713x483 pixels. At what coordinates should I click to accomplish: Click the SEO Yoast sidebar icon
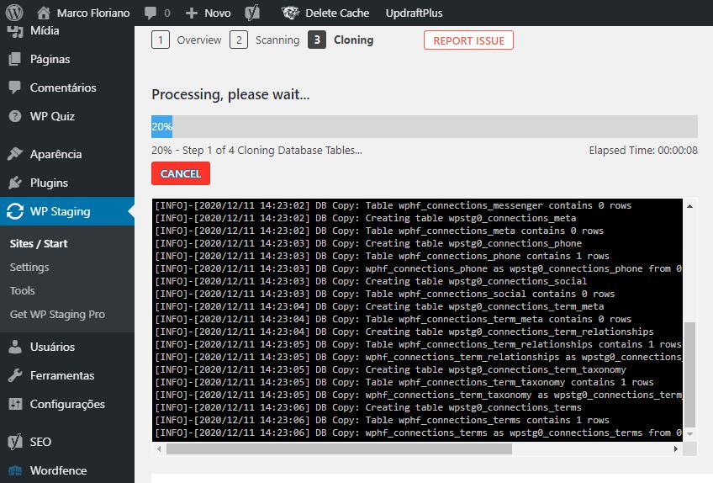[15, 442]
